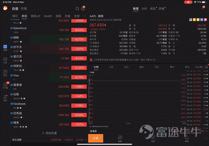Select the blue quotes chart sidebar icon
Screen dimensions: 209x146
5,48
